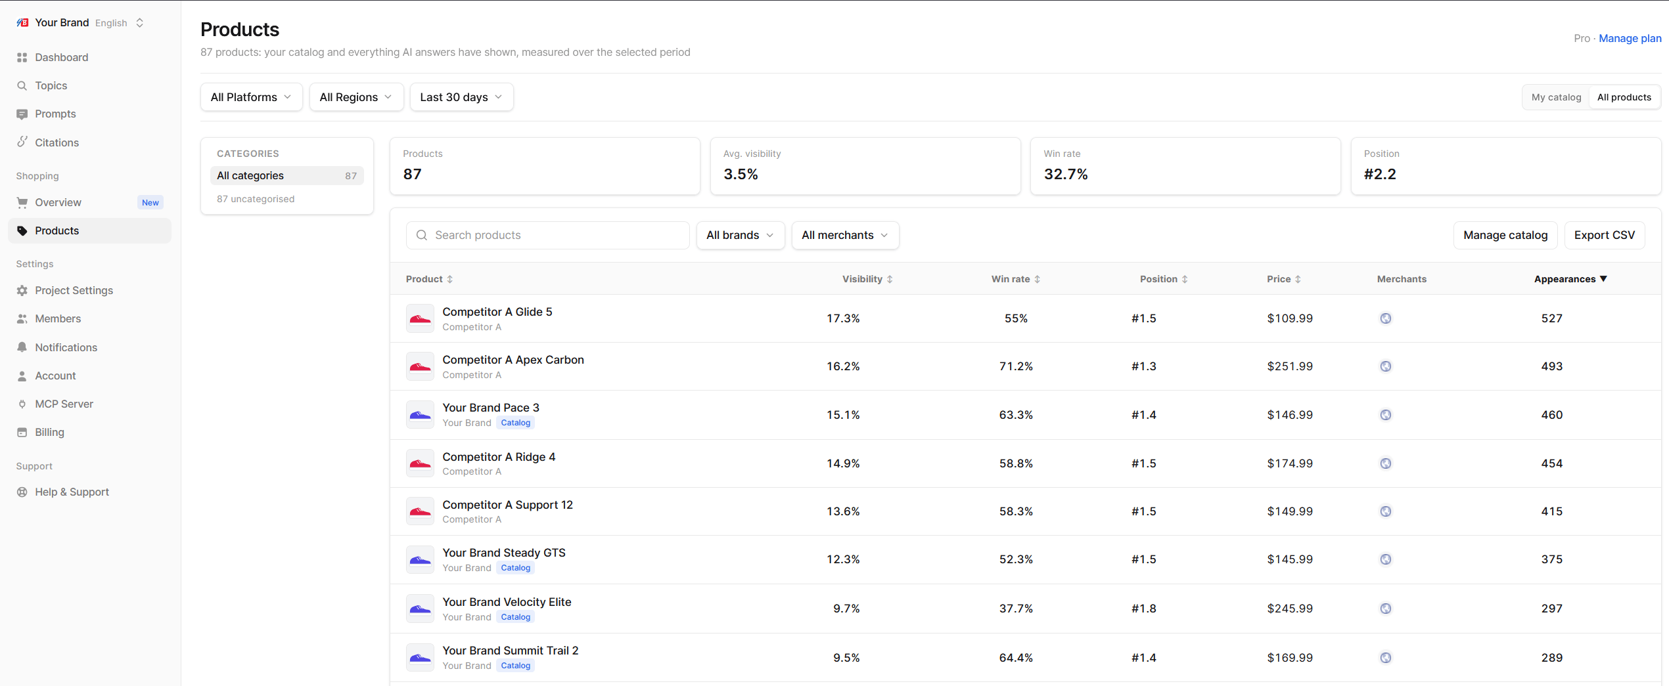Open the All merchants filter
The image size is (1669, 686).
coord(845,235)
